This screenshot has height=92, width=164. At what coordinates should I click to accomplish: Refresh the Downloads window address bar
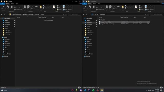148,14
